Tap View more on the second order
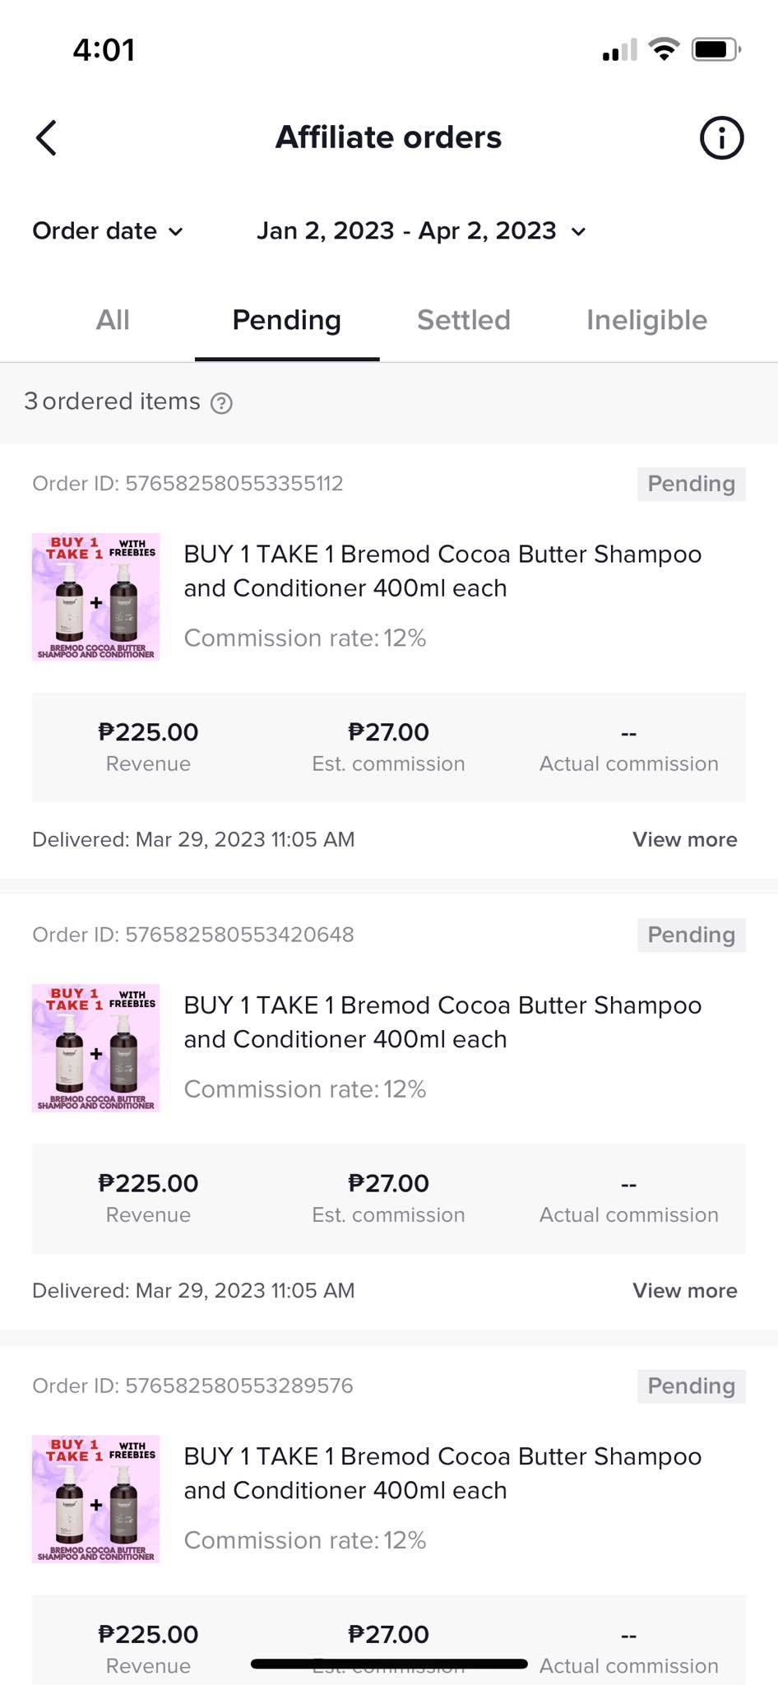The height and width of the screenshot is (1685, 778). 684,1290
